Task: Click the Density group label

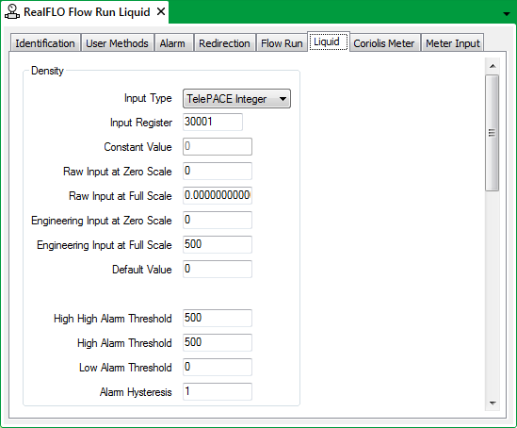Action: [47, 71]
